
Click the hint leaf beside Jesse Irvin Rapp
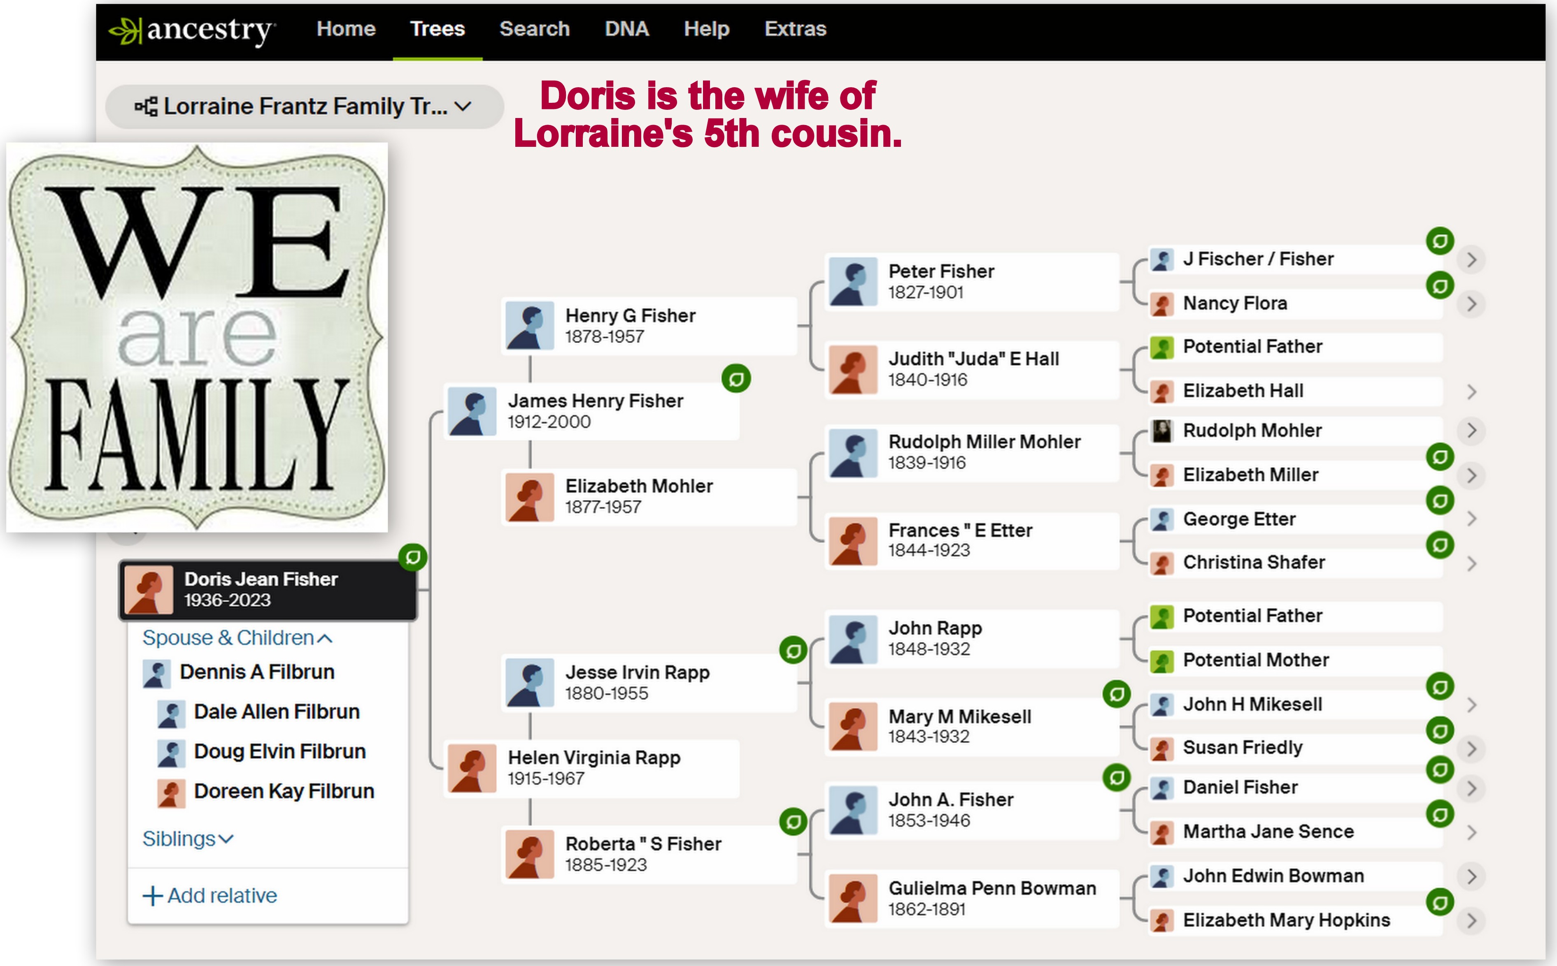coord(793,651)
